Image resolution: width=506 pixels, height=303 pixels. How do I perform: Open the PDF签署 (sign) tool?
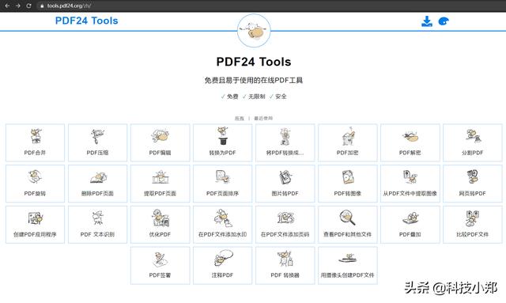pyautogui.click(x=160, y=266)
